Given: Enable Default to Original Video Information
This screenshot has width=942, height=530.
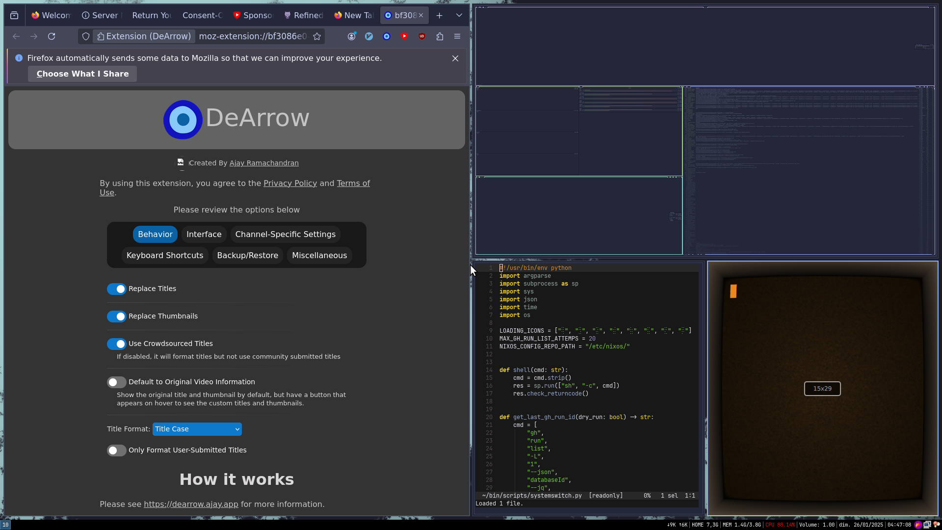Looking at the screenshot, I should [117, 382].
